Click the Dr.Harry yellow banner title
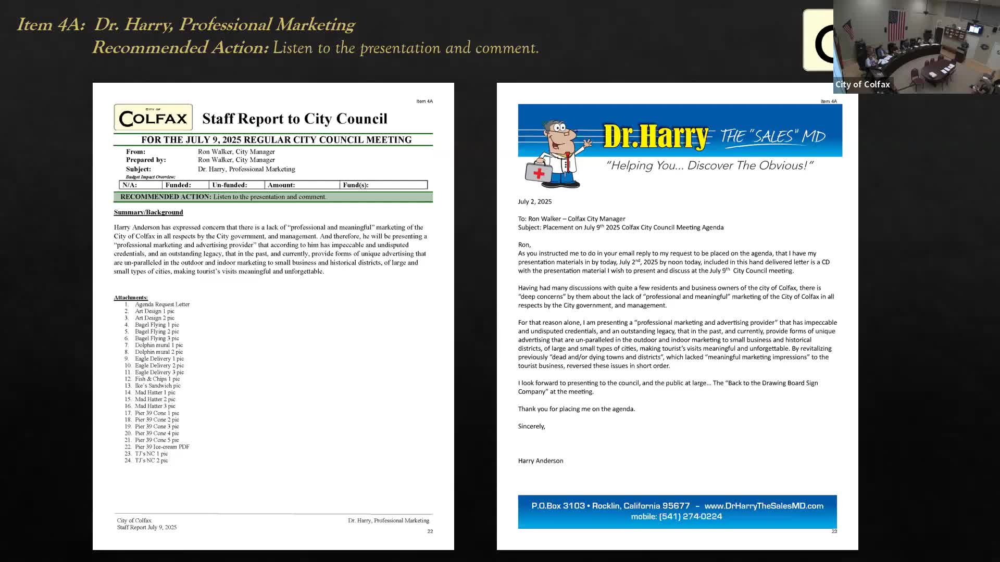The width and height of the screenshot is (1000, 562). click(656, 136)
